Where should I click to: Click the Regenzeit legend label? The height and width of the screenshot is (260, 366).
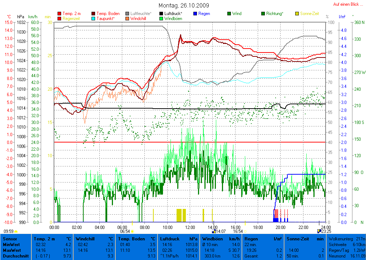click(x=71, y=18)
